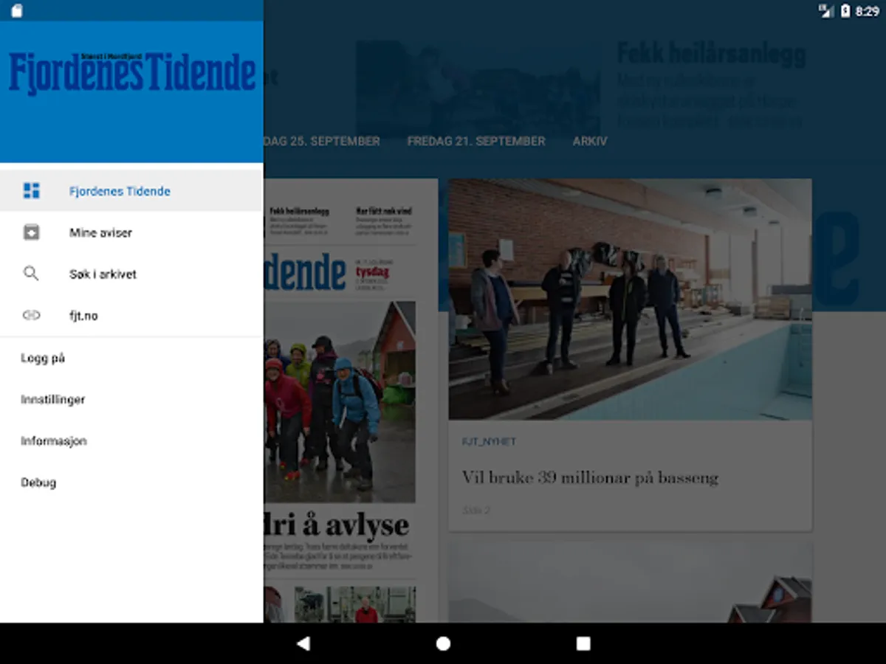This screenshot has width=886, height=664.
Task: Choose Søk i arkivet
Action: 131,274
